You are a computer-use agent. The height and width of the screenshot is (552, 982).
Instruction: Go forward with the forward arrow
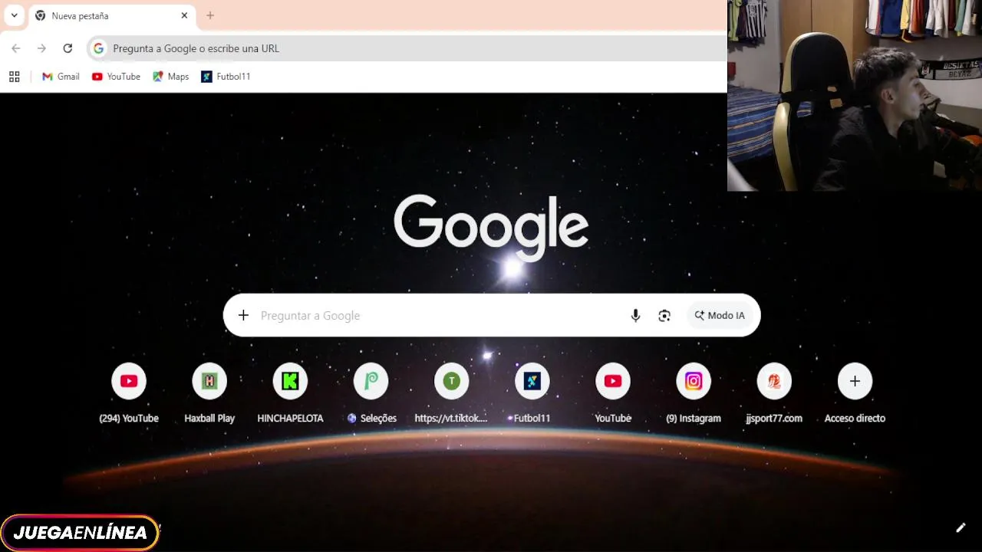tap(41, 48)
